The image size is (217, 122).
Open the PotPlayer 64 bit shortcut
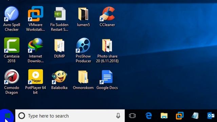(x=36, y=77)
